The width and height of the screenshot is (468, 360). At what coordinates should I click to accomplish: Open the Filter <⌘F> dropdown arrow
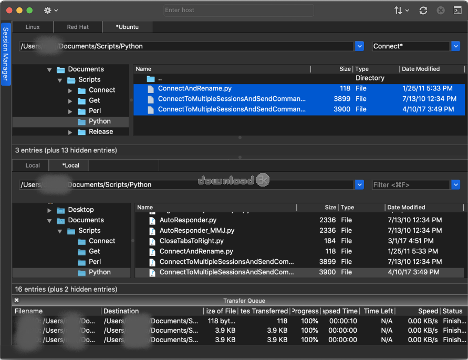[455, 185]
